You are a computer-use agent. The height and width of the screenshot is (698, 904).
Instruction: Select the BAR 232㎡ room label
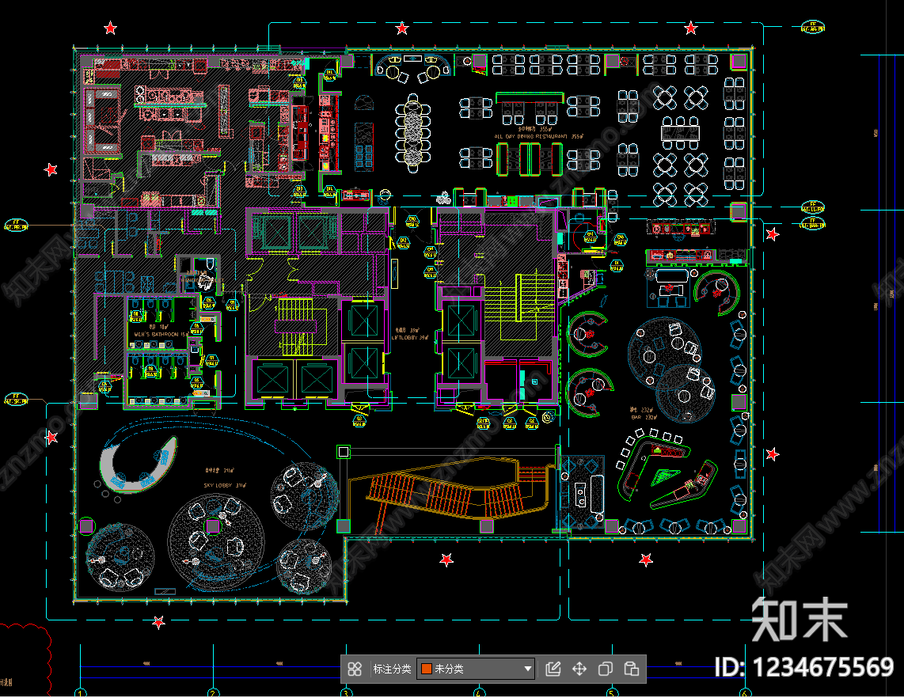point(644,417)
